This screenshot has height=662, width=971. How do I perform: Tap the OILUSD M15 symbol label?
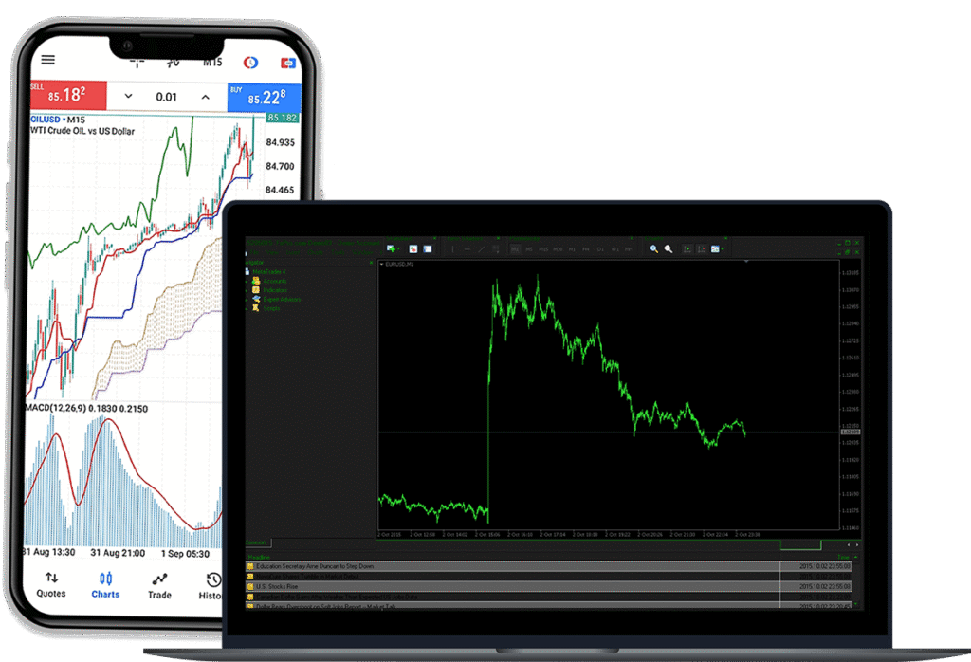coord(58,120)
